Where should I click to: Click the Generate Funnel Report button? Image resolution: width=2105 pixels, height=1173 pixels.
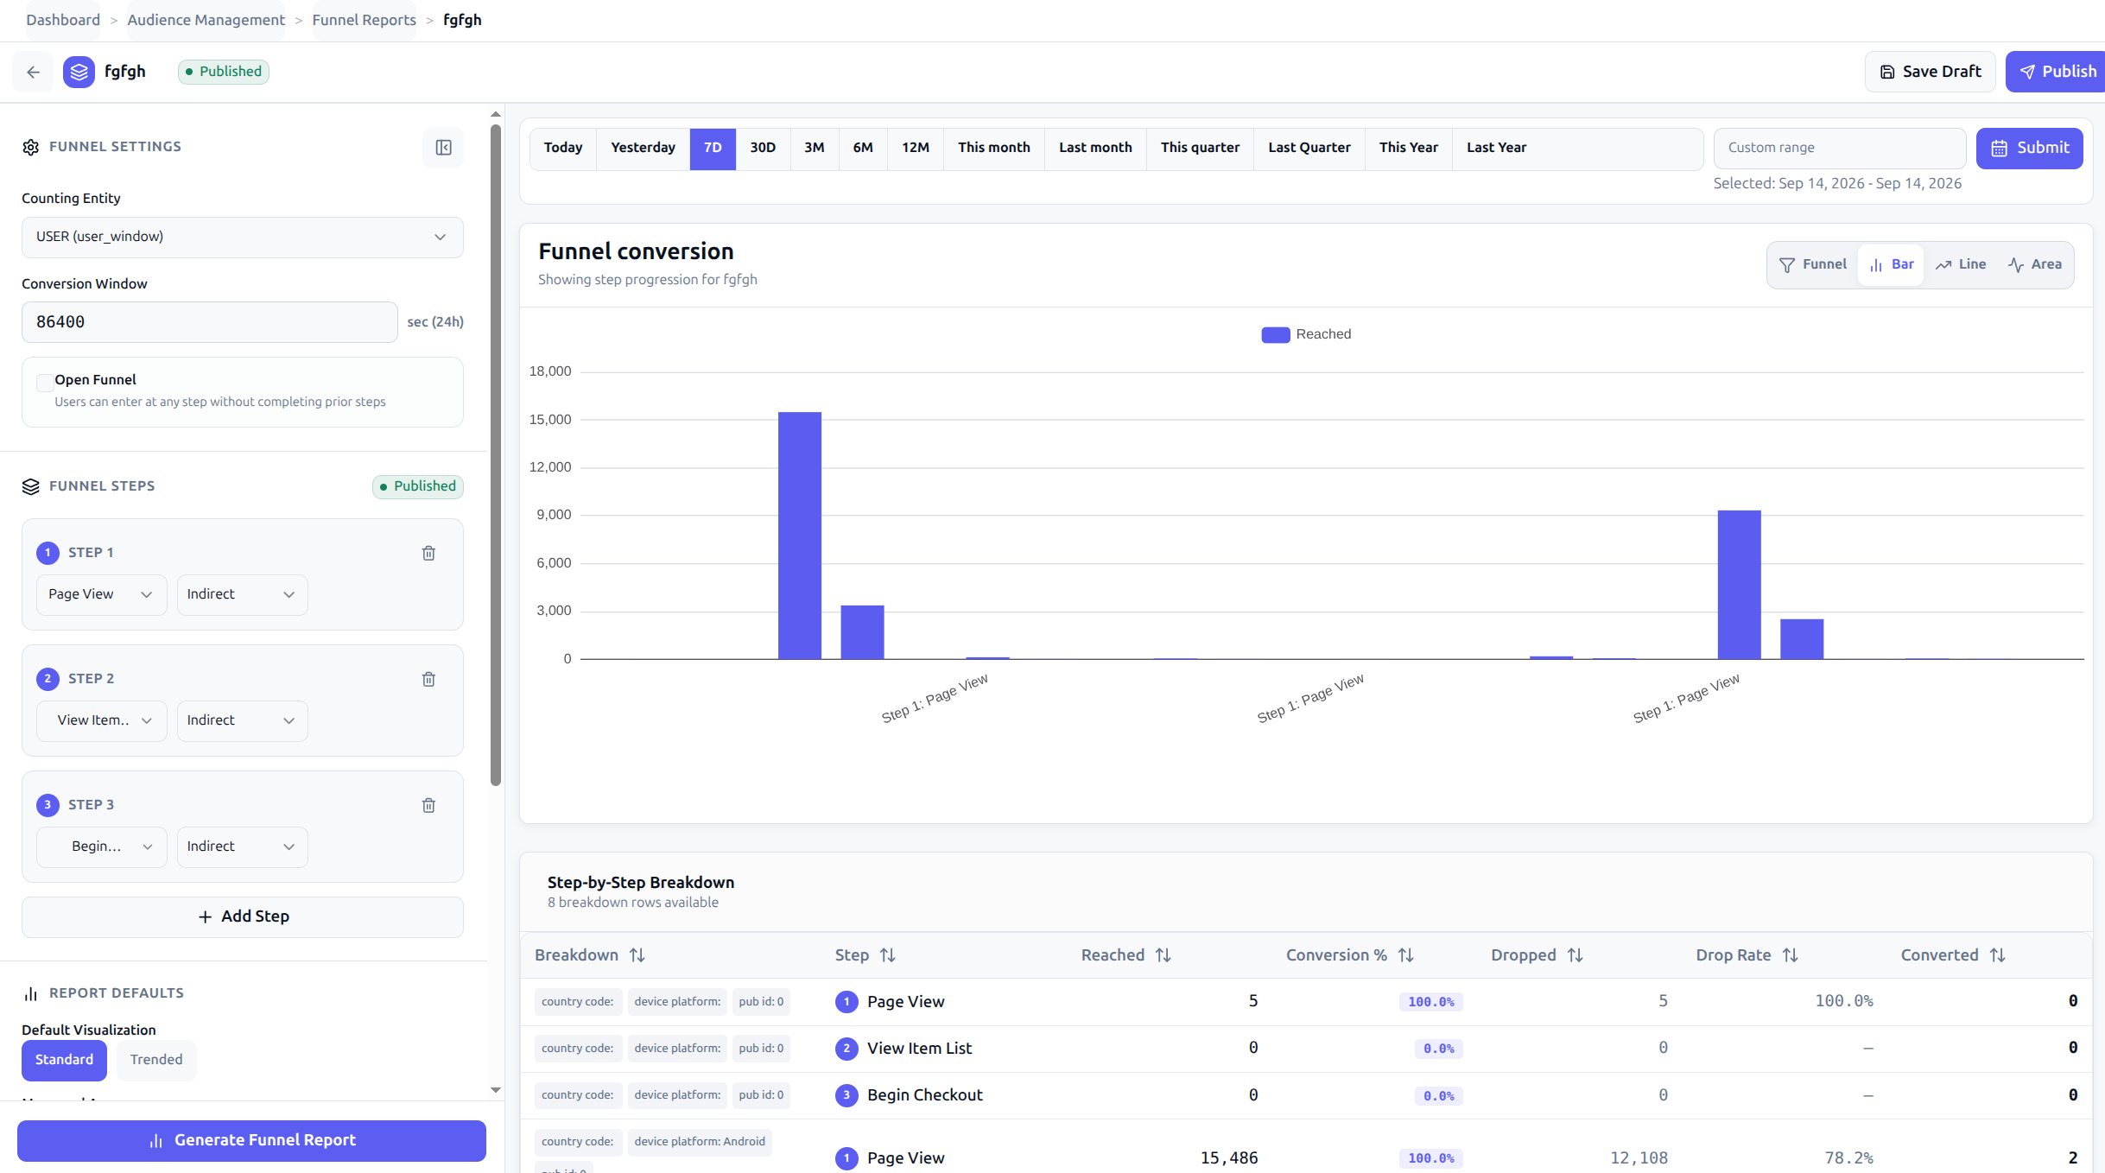(251, 1140)
